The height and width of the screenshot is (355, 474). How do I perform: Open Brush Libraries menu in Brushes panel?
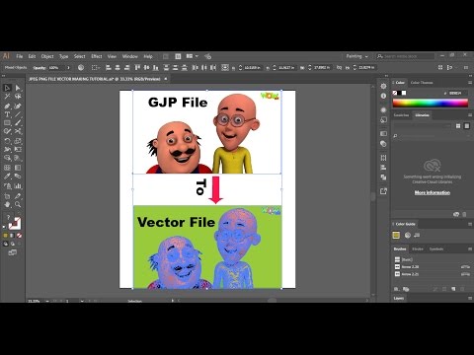[x=396, y=289]
